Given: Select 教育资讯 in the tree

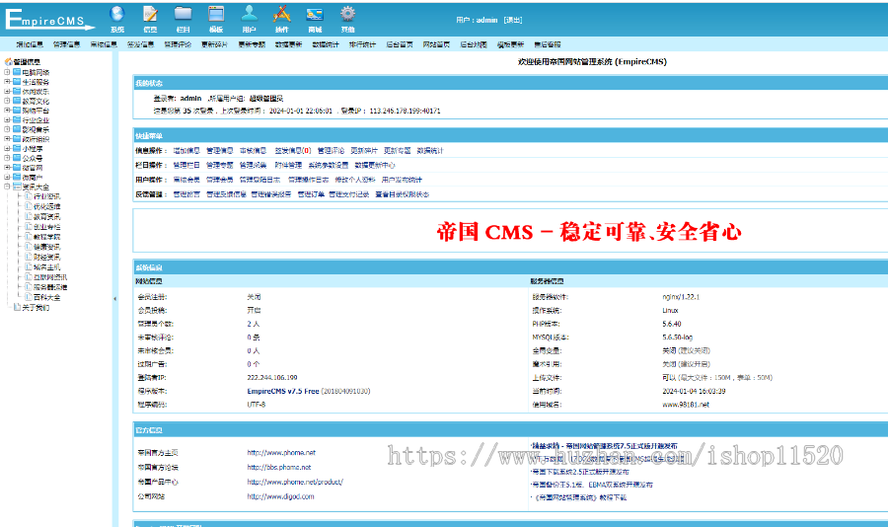Looking at the screenshot, I should coord(47,216).
